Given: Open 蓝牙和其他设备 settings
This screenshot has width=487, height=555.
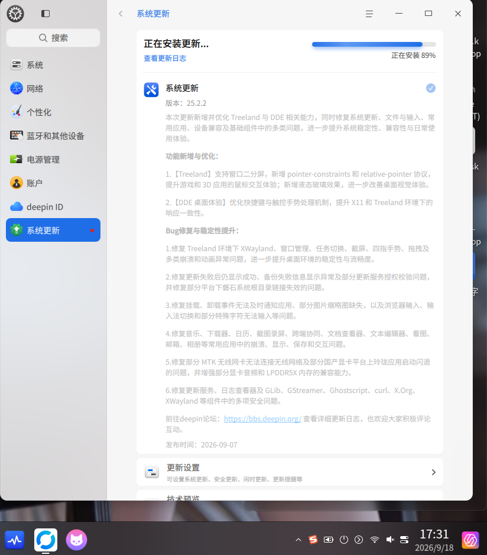Looking at the screenshot, I should pos(53,136).
